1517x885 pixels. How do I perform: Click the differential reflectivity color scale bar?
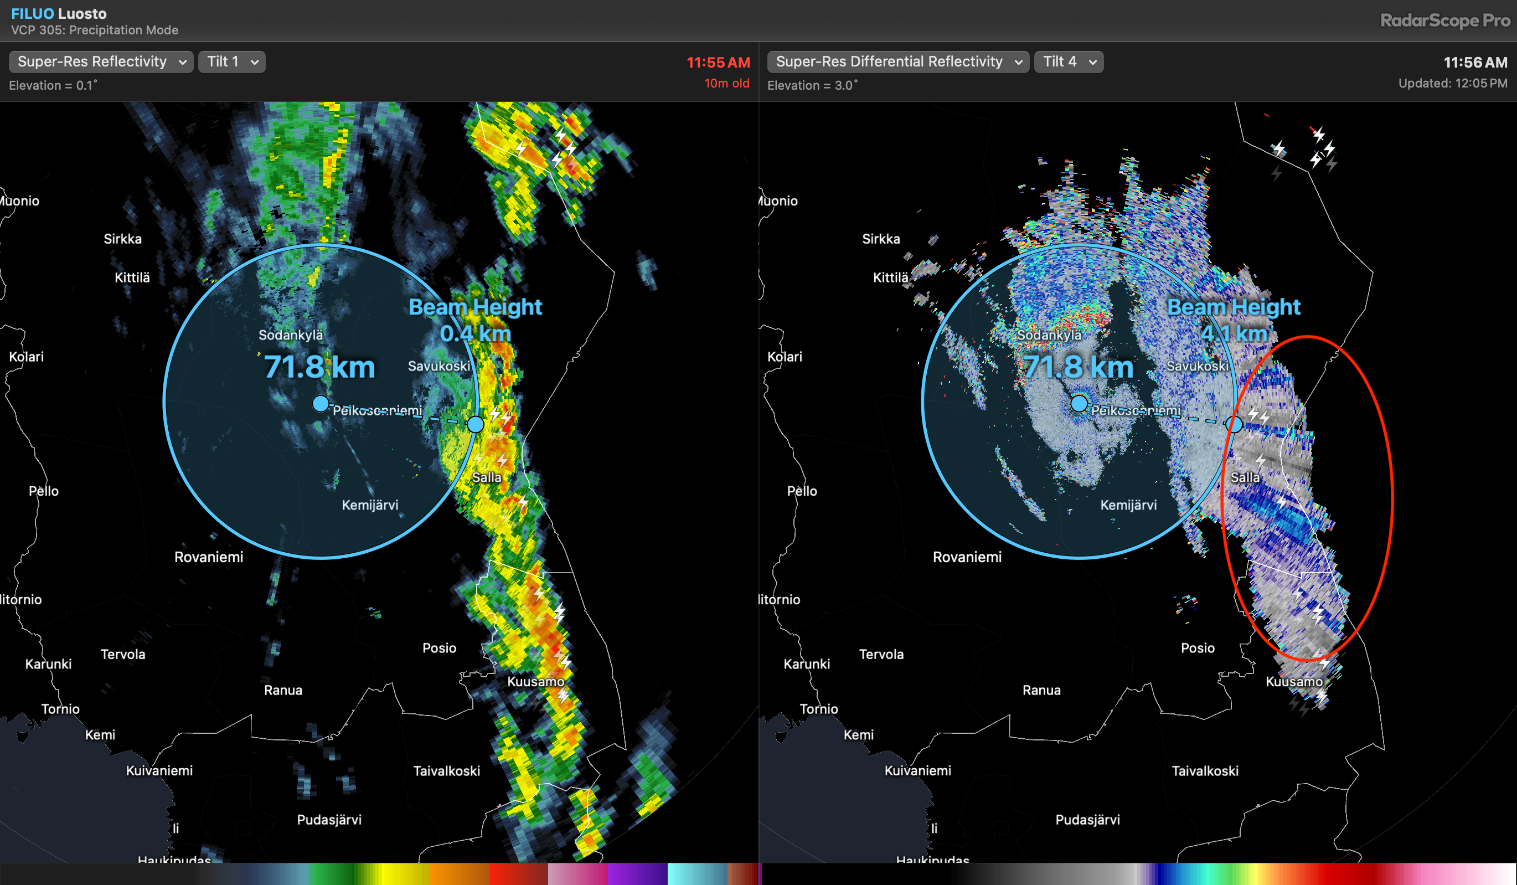click(x=1138, y=873)
